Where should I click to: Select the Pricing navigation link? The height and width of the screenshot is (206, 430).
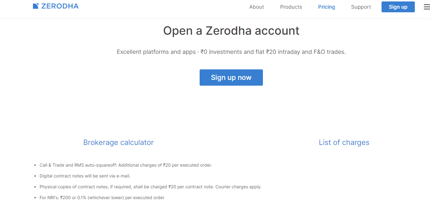[x=326, y=7]
